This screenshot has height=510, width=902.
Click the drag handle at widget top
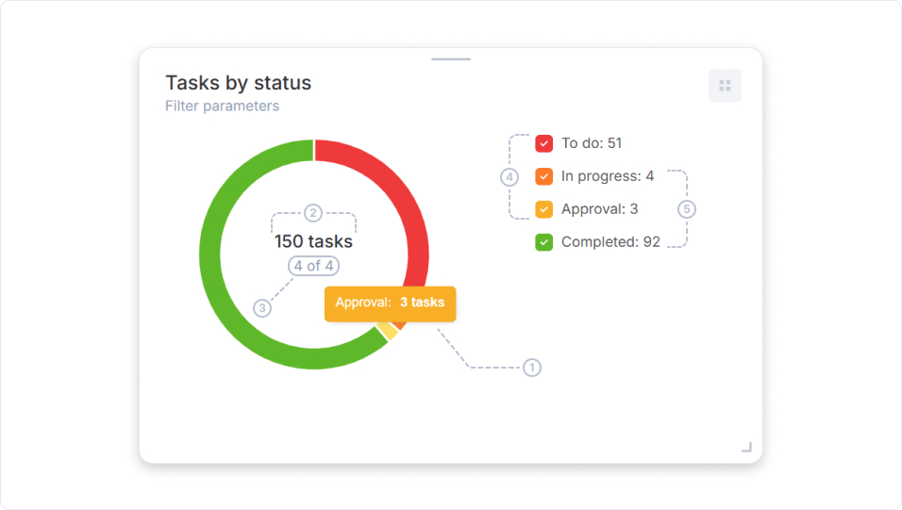tap(451, 59)
